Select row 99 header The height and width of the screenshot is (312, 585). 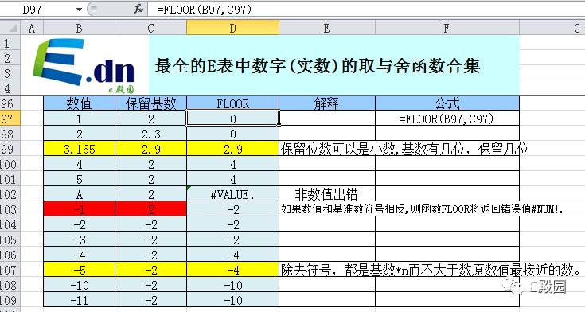click(x=10, y=149)
